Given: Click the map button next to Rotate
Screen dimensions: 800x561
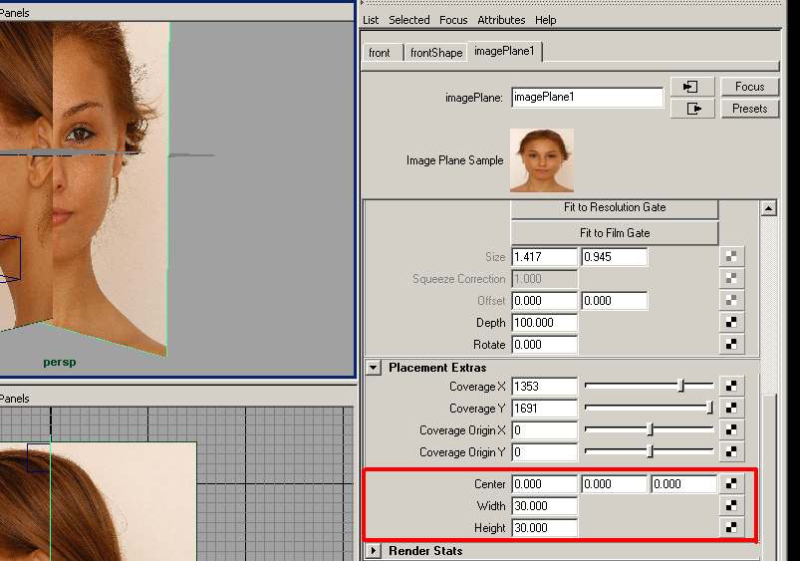Looking at the screenshot, I should coord(731,345).
